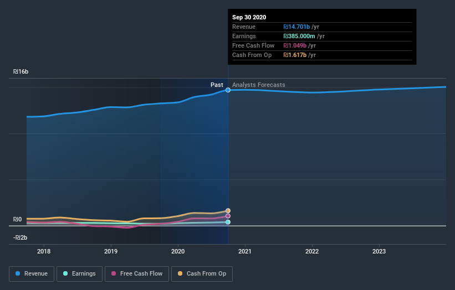Select the 2022 x-axis label
This screenshot has width=455, height=290.
pyautogui.click(x=312, y=251)
